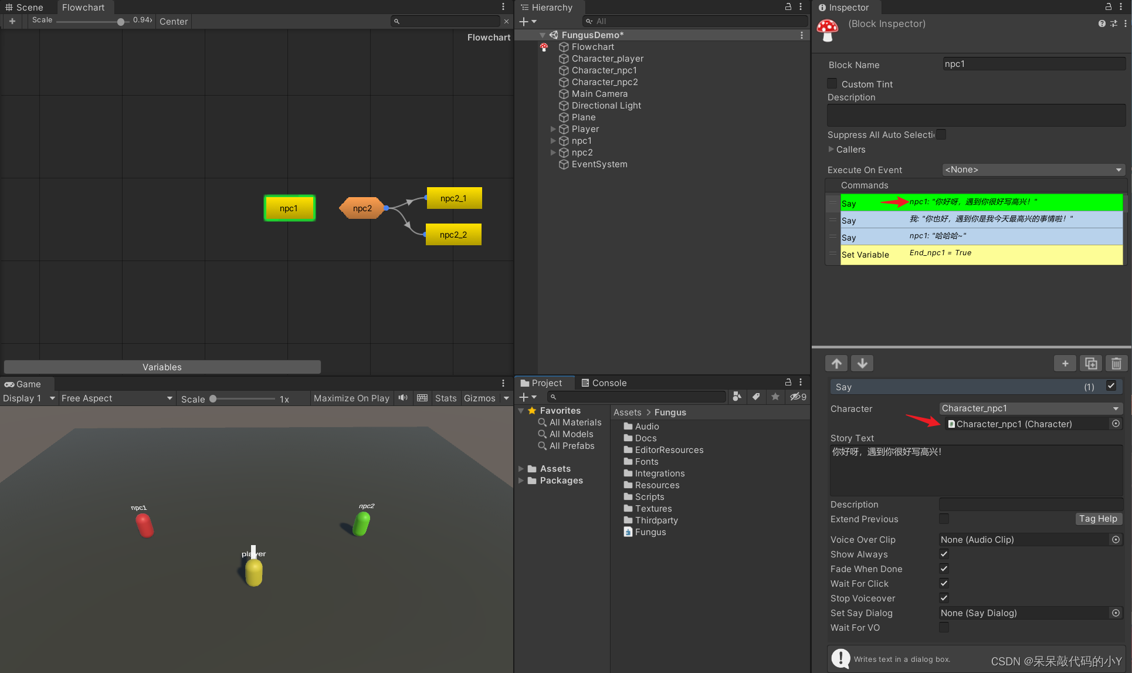Image resolution: width=1132 pixels, height=673 pixels.
Task: Move the selected command up
Action: (836, 363)
